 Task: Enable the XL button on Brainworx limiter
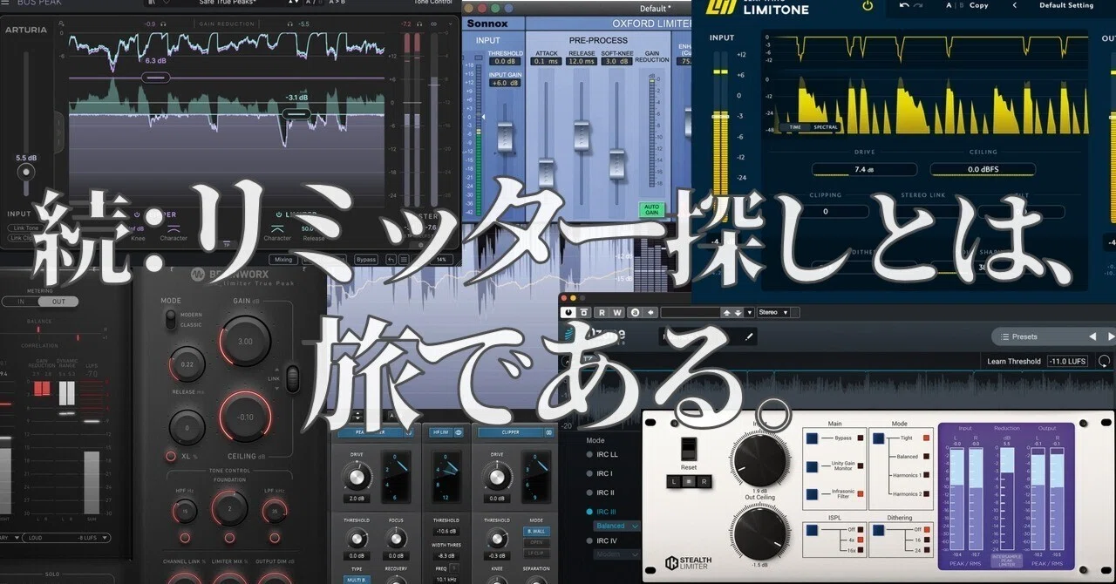pos(171,456)
